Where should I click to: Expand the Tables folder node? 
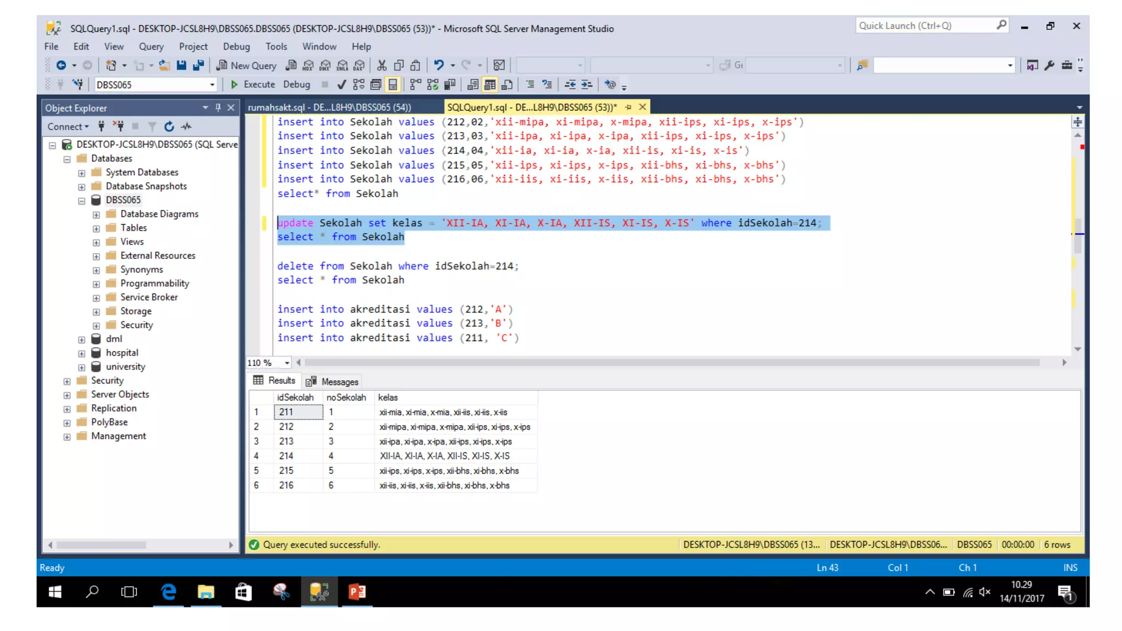(96, 228)
